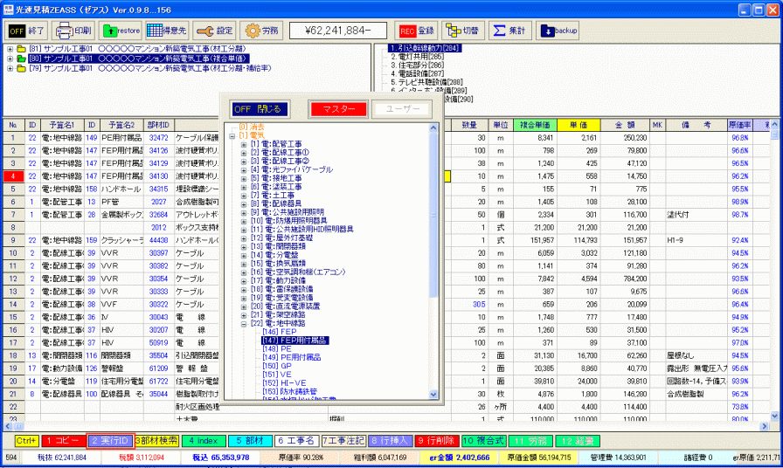This screenshot has width=783, height=468.
Task: Expand project [80] サンプル工事01 node
Action: [10, 58]
